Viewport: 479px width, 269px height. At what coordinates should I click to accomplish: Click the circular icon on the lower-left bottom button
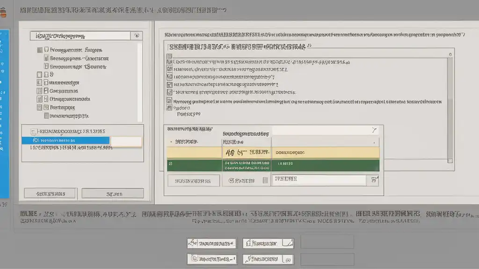tap(193, 258)
